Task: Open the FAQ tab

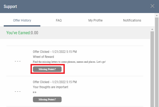Action: point(59,20)
